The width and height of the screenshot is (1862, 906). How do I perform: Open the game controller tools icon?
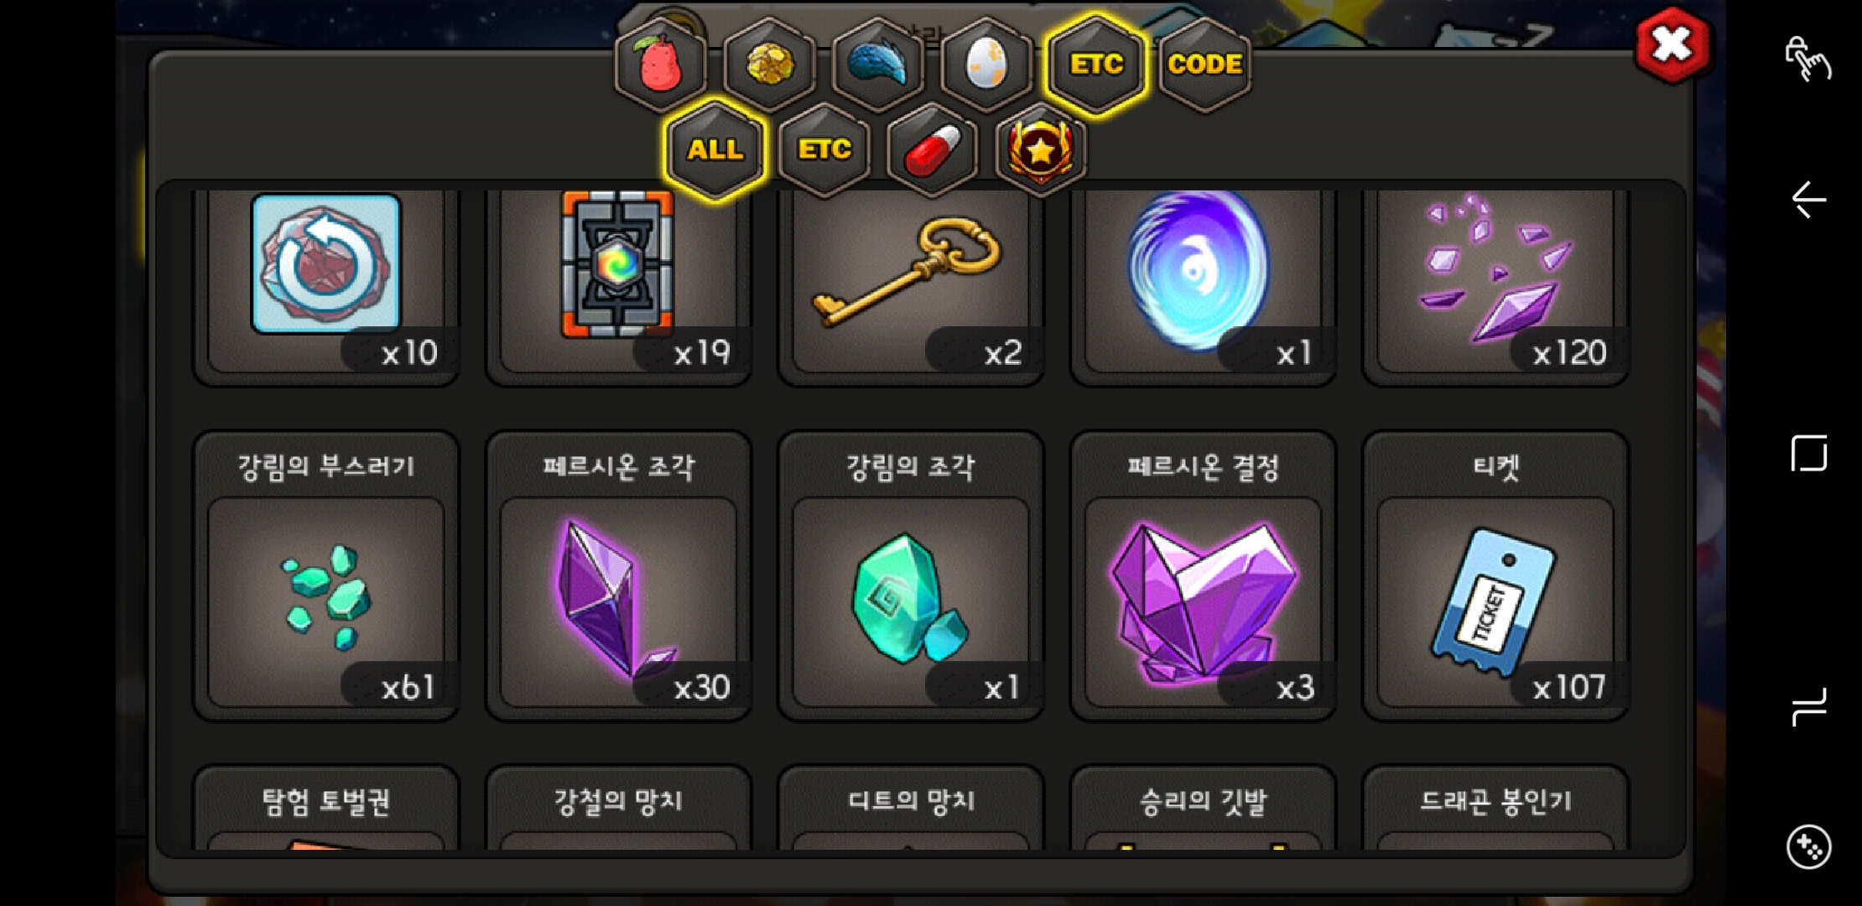pyautogui.click(x=1808, y=847)
